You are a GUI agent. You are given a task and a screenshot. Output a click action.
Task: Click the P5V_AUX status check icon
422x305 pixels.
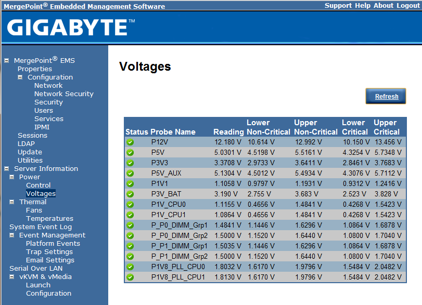130,173
